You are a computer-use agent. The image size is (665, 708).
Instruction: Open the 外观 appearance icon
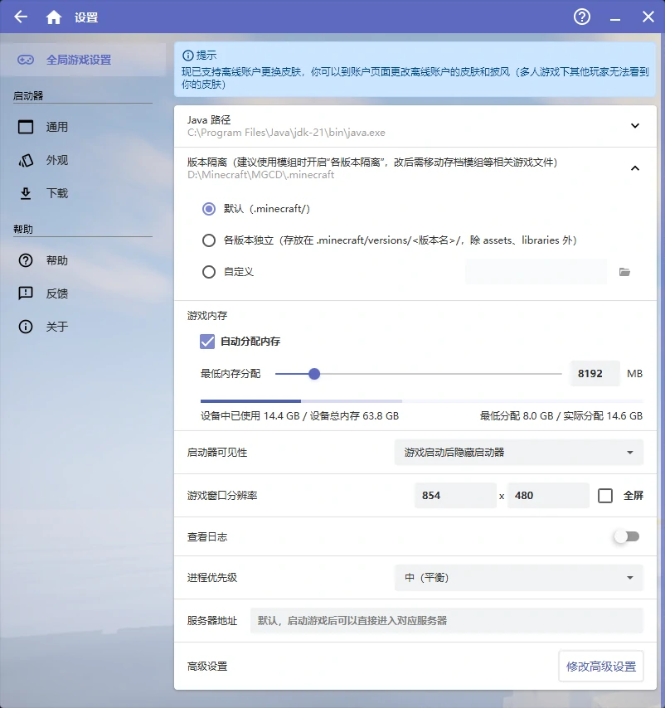click(x=25, y=159)
